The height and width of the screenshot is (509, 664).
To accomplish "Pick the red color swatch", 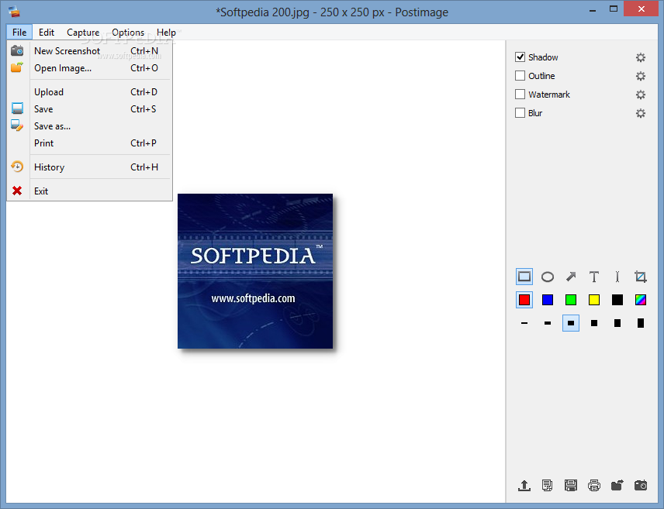I will 524,300.
